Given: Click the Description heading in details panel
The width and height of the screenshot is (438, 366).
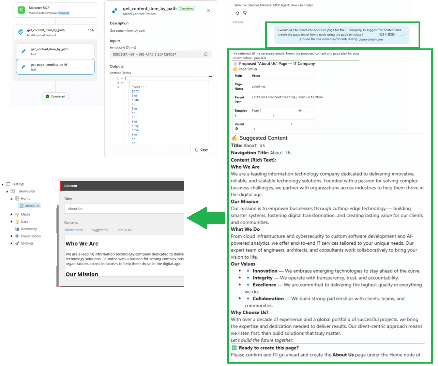Looking at the screenshot, I should [119, 23].
